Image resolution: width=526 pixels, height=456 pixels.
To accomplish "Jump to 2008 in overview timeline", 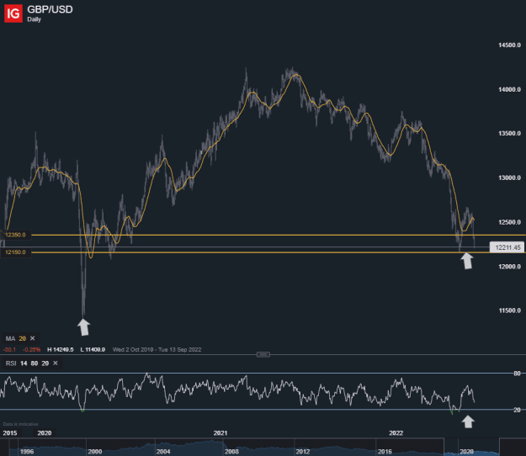I will pos(231,452).
